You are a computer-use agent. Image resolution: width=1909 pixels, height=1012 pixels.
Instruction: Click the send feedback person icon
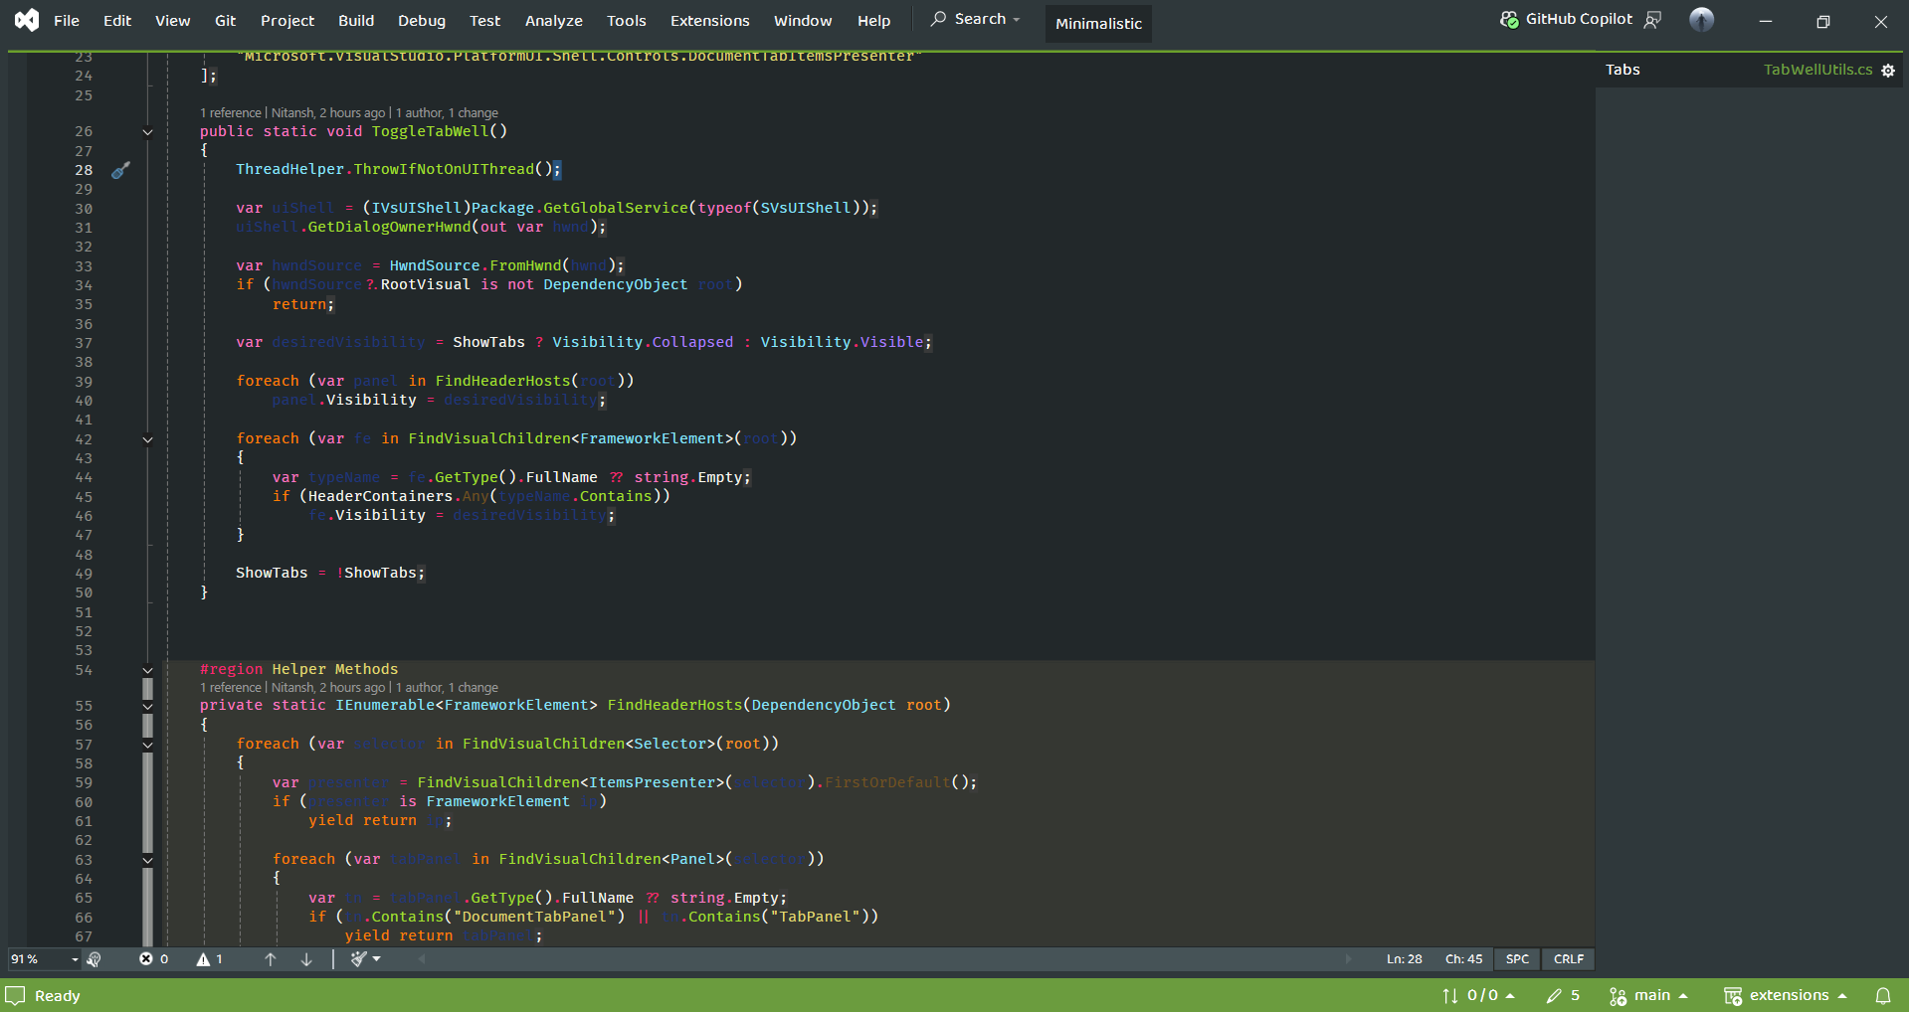coord(1653,19)
